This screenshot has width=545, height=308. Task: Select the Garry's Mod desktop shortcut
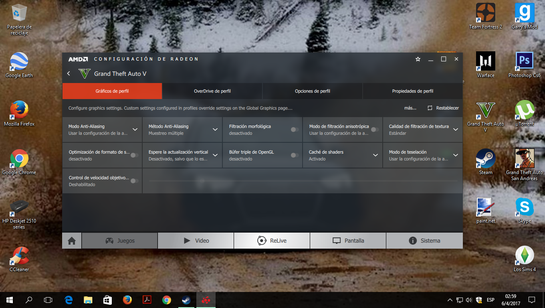pyautogui.click(x=525, y=16)
